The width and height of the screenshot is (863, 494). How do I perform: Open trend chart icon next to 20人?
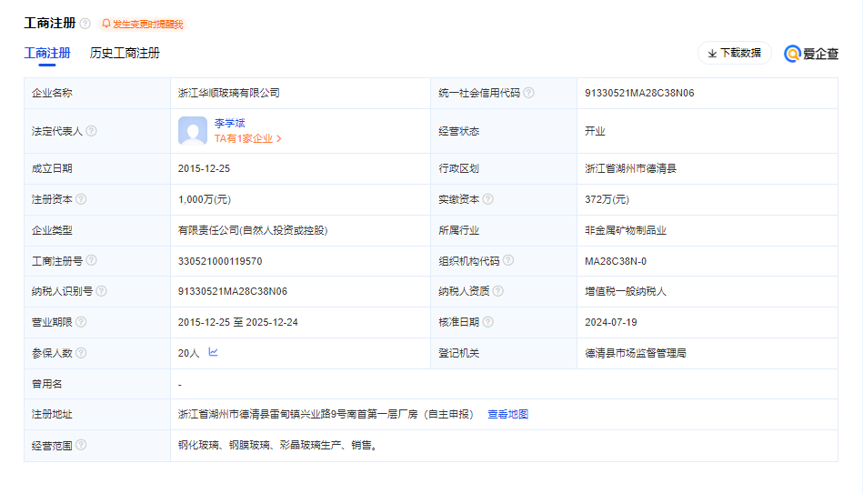coord(213,352)
